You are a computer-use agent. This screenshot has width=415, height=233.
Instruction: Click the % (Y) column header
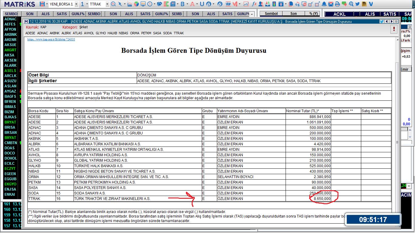click(313, 14)
